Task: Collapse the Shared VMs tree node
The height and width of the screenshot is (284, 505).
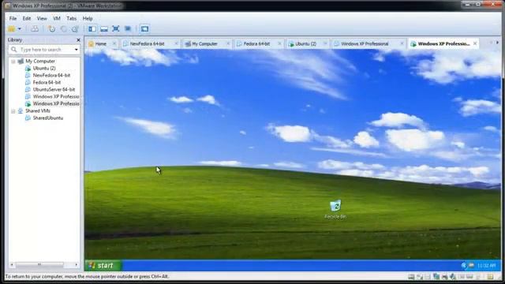Action: click(13, 111)
